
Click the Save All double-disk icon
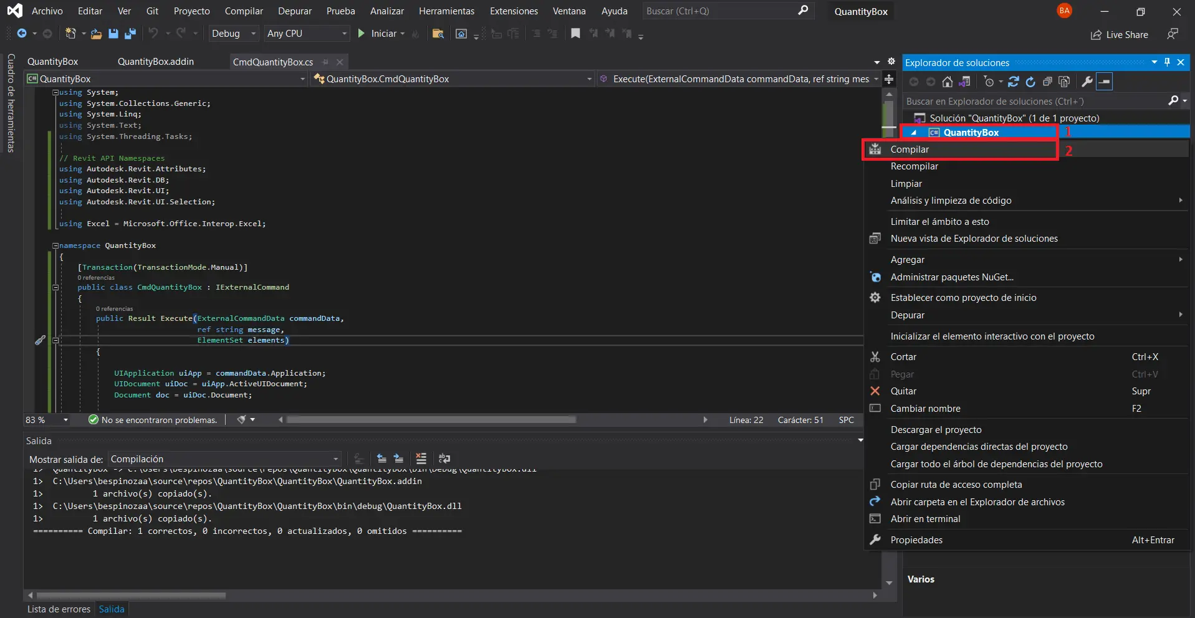[x=130, y=34]
